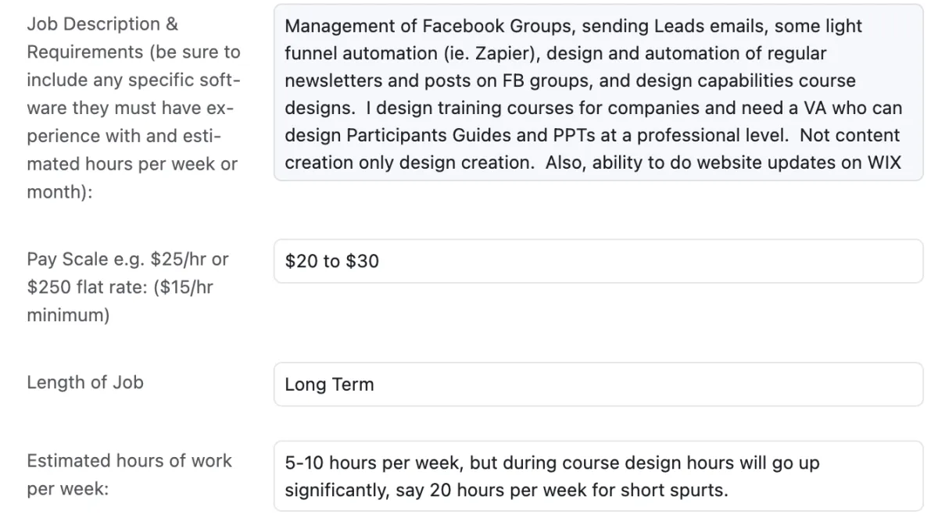Click the 'Estimated hours of work per week' label
This screenshot has width=938, height=518.
[129, 475]
